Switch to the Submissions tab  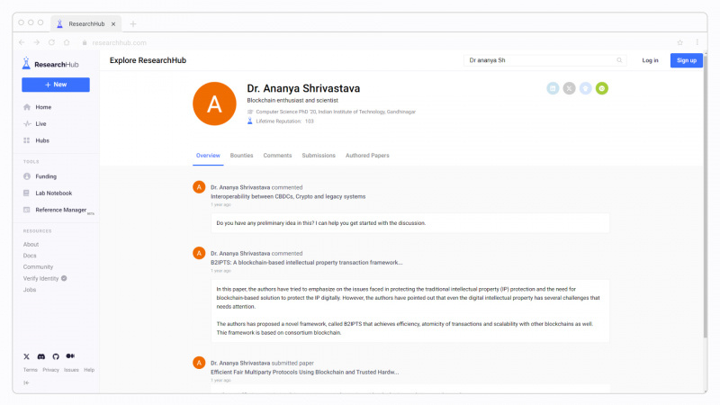[x=319, y=155]
